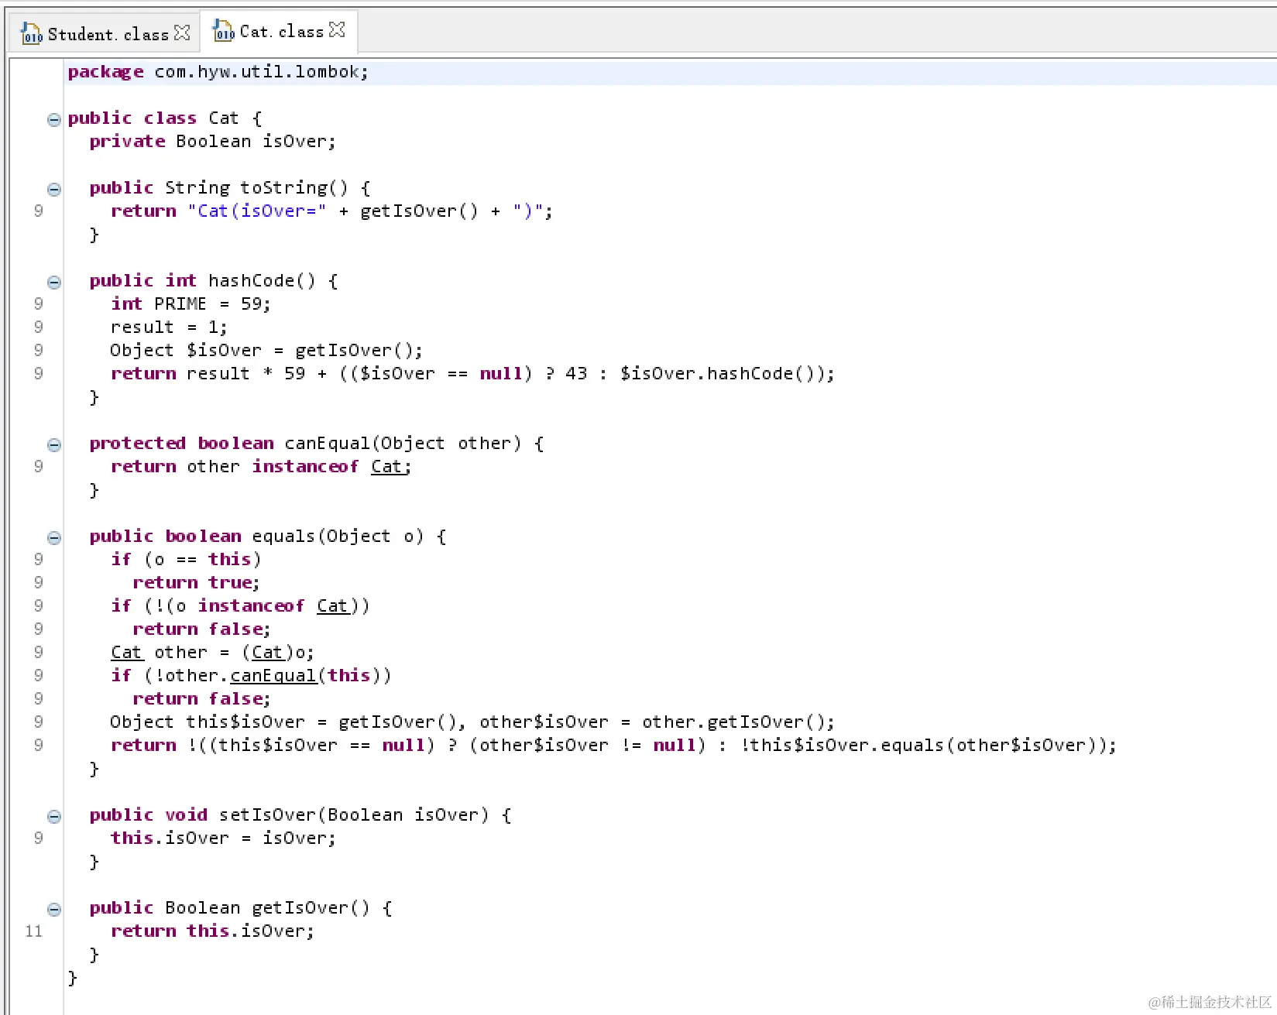Image resolution: width=1277 pixels, height=1015 pixels.
Task: Switch to the Student.class tab
Action: (106, 34)
